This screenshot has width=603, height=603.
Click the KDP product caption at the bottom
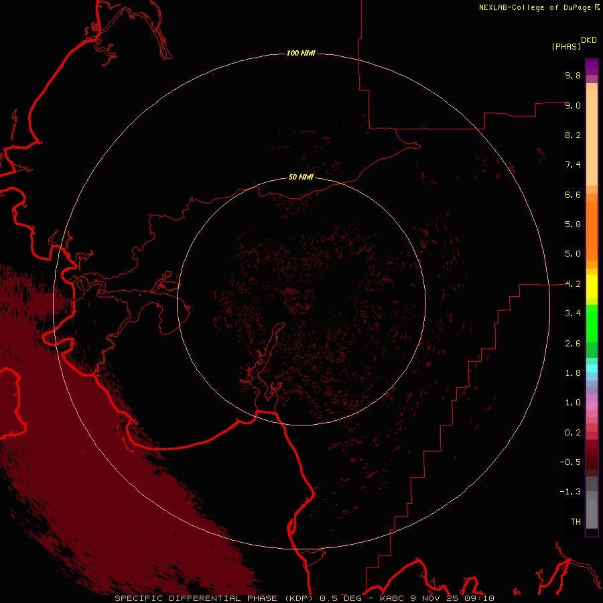(304, 598)
